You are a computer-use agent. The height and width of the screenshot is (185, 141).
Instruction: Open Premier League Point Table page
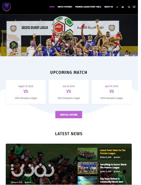click(x=88, y=7)
